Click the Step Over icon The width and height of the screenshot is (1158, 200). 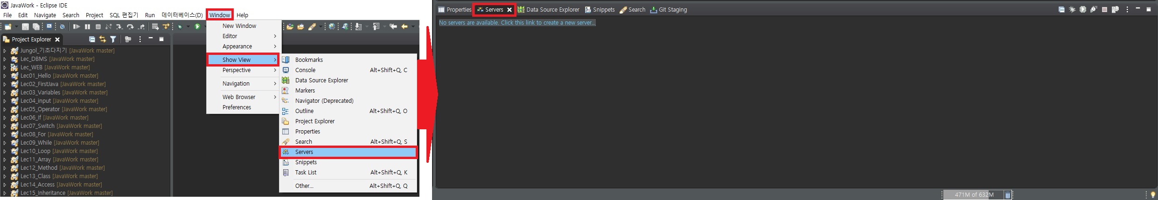click(x=130, y=27)
